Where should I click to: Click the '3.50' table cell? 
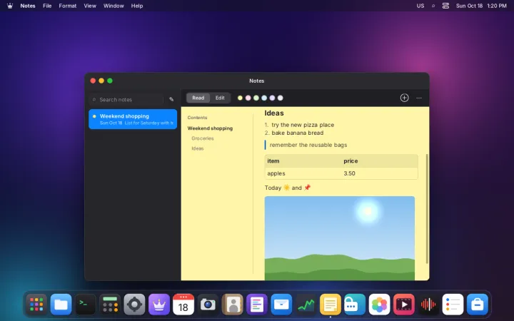349,173
